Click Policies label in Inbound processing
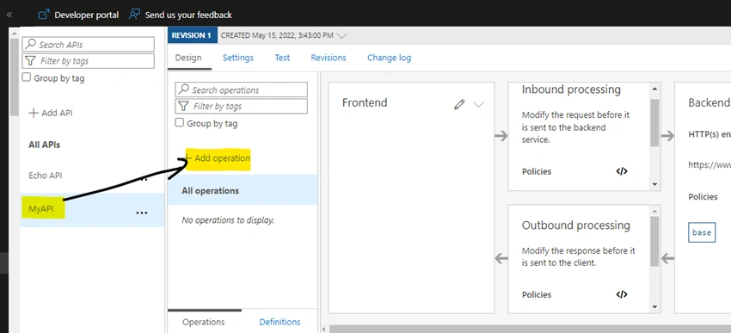This screenshot has height=333, width=731. (537, 171)
